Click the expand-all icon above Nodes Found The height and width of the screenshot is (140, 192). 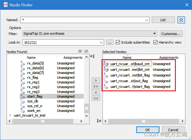point(80,51)
